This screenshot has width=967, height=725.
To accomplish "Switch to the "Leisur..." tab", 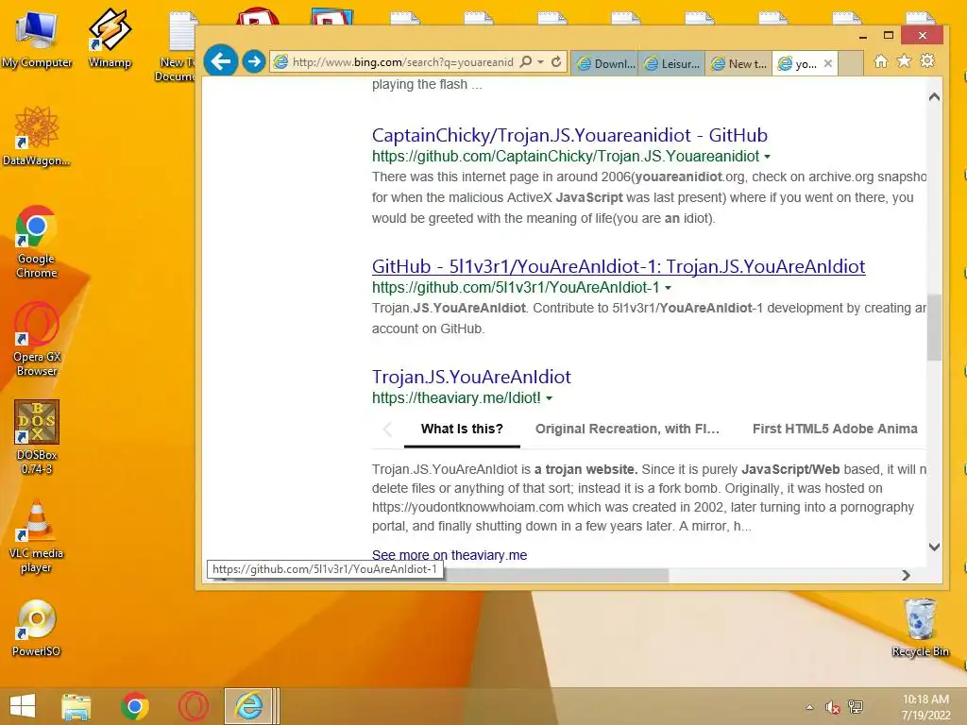I will (x=671, y=63).
